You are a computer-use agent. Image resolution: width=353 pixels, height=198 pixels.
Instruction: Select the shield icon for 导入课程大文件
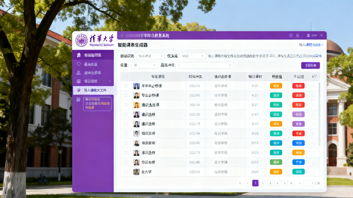pos(78,90)
